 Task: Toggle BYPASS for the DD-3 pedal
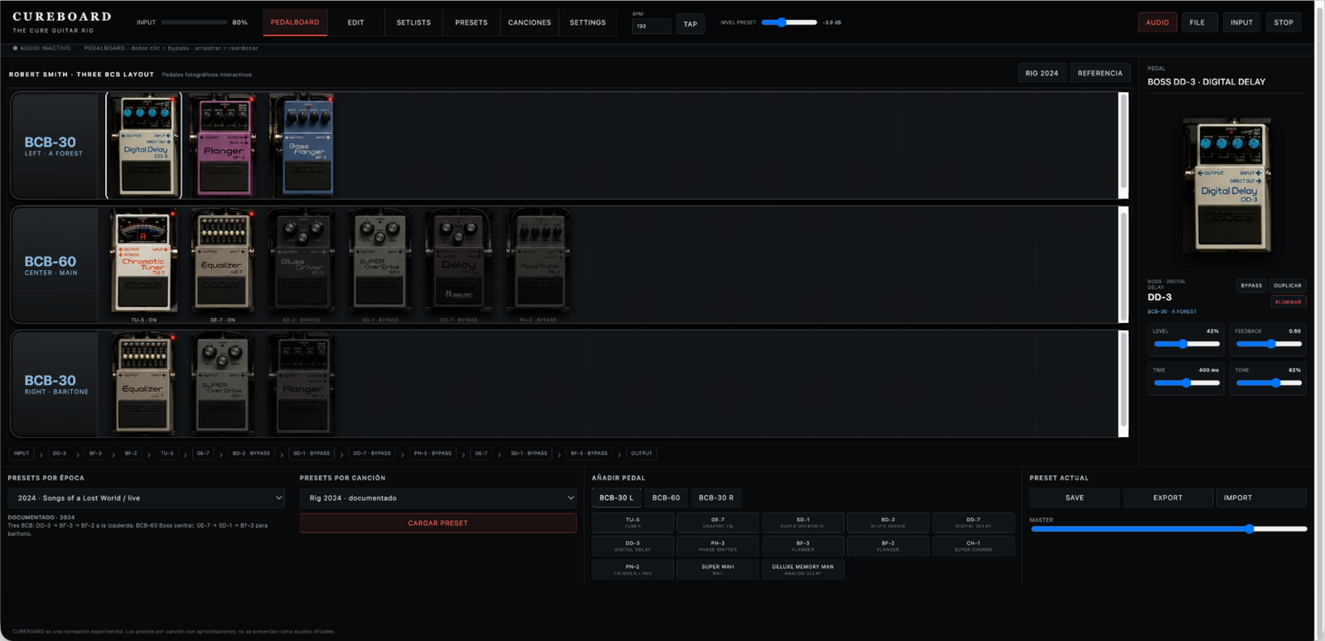(x=1251, y=286)
